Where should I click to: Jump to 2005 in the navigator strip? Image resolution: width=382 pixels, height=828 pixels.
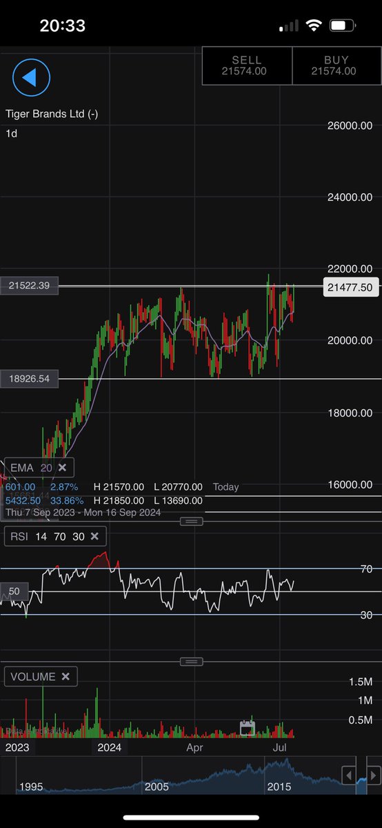(x=157, y=787)
